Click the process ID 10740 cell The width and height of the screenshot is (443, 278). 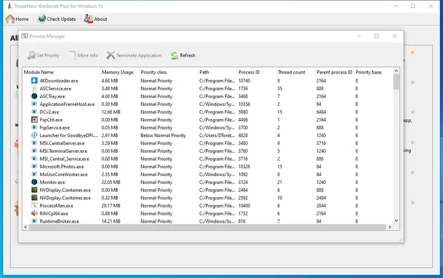point(244,80)
